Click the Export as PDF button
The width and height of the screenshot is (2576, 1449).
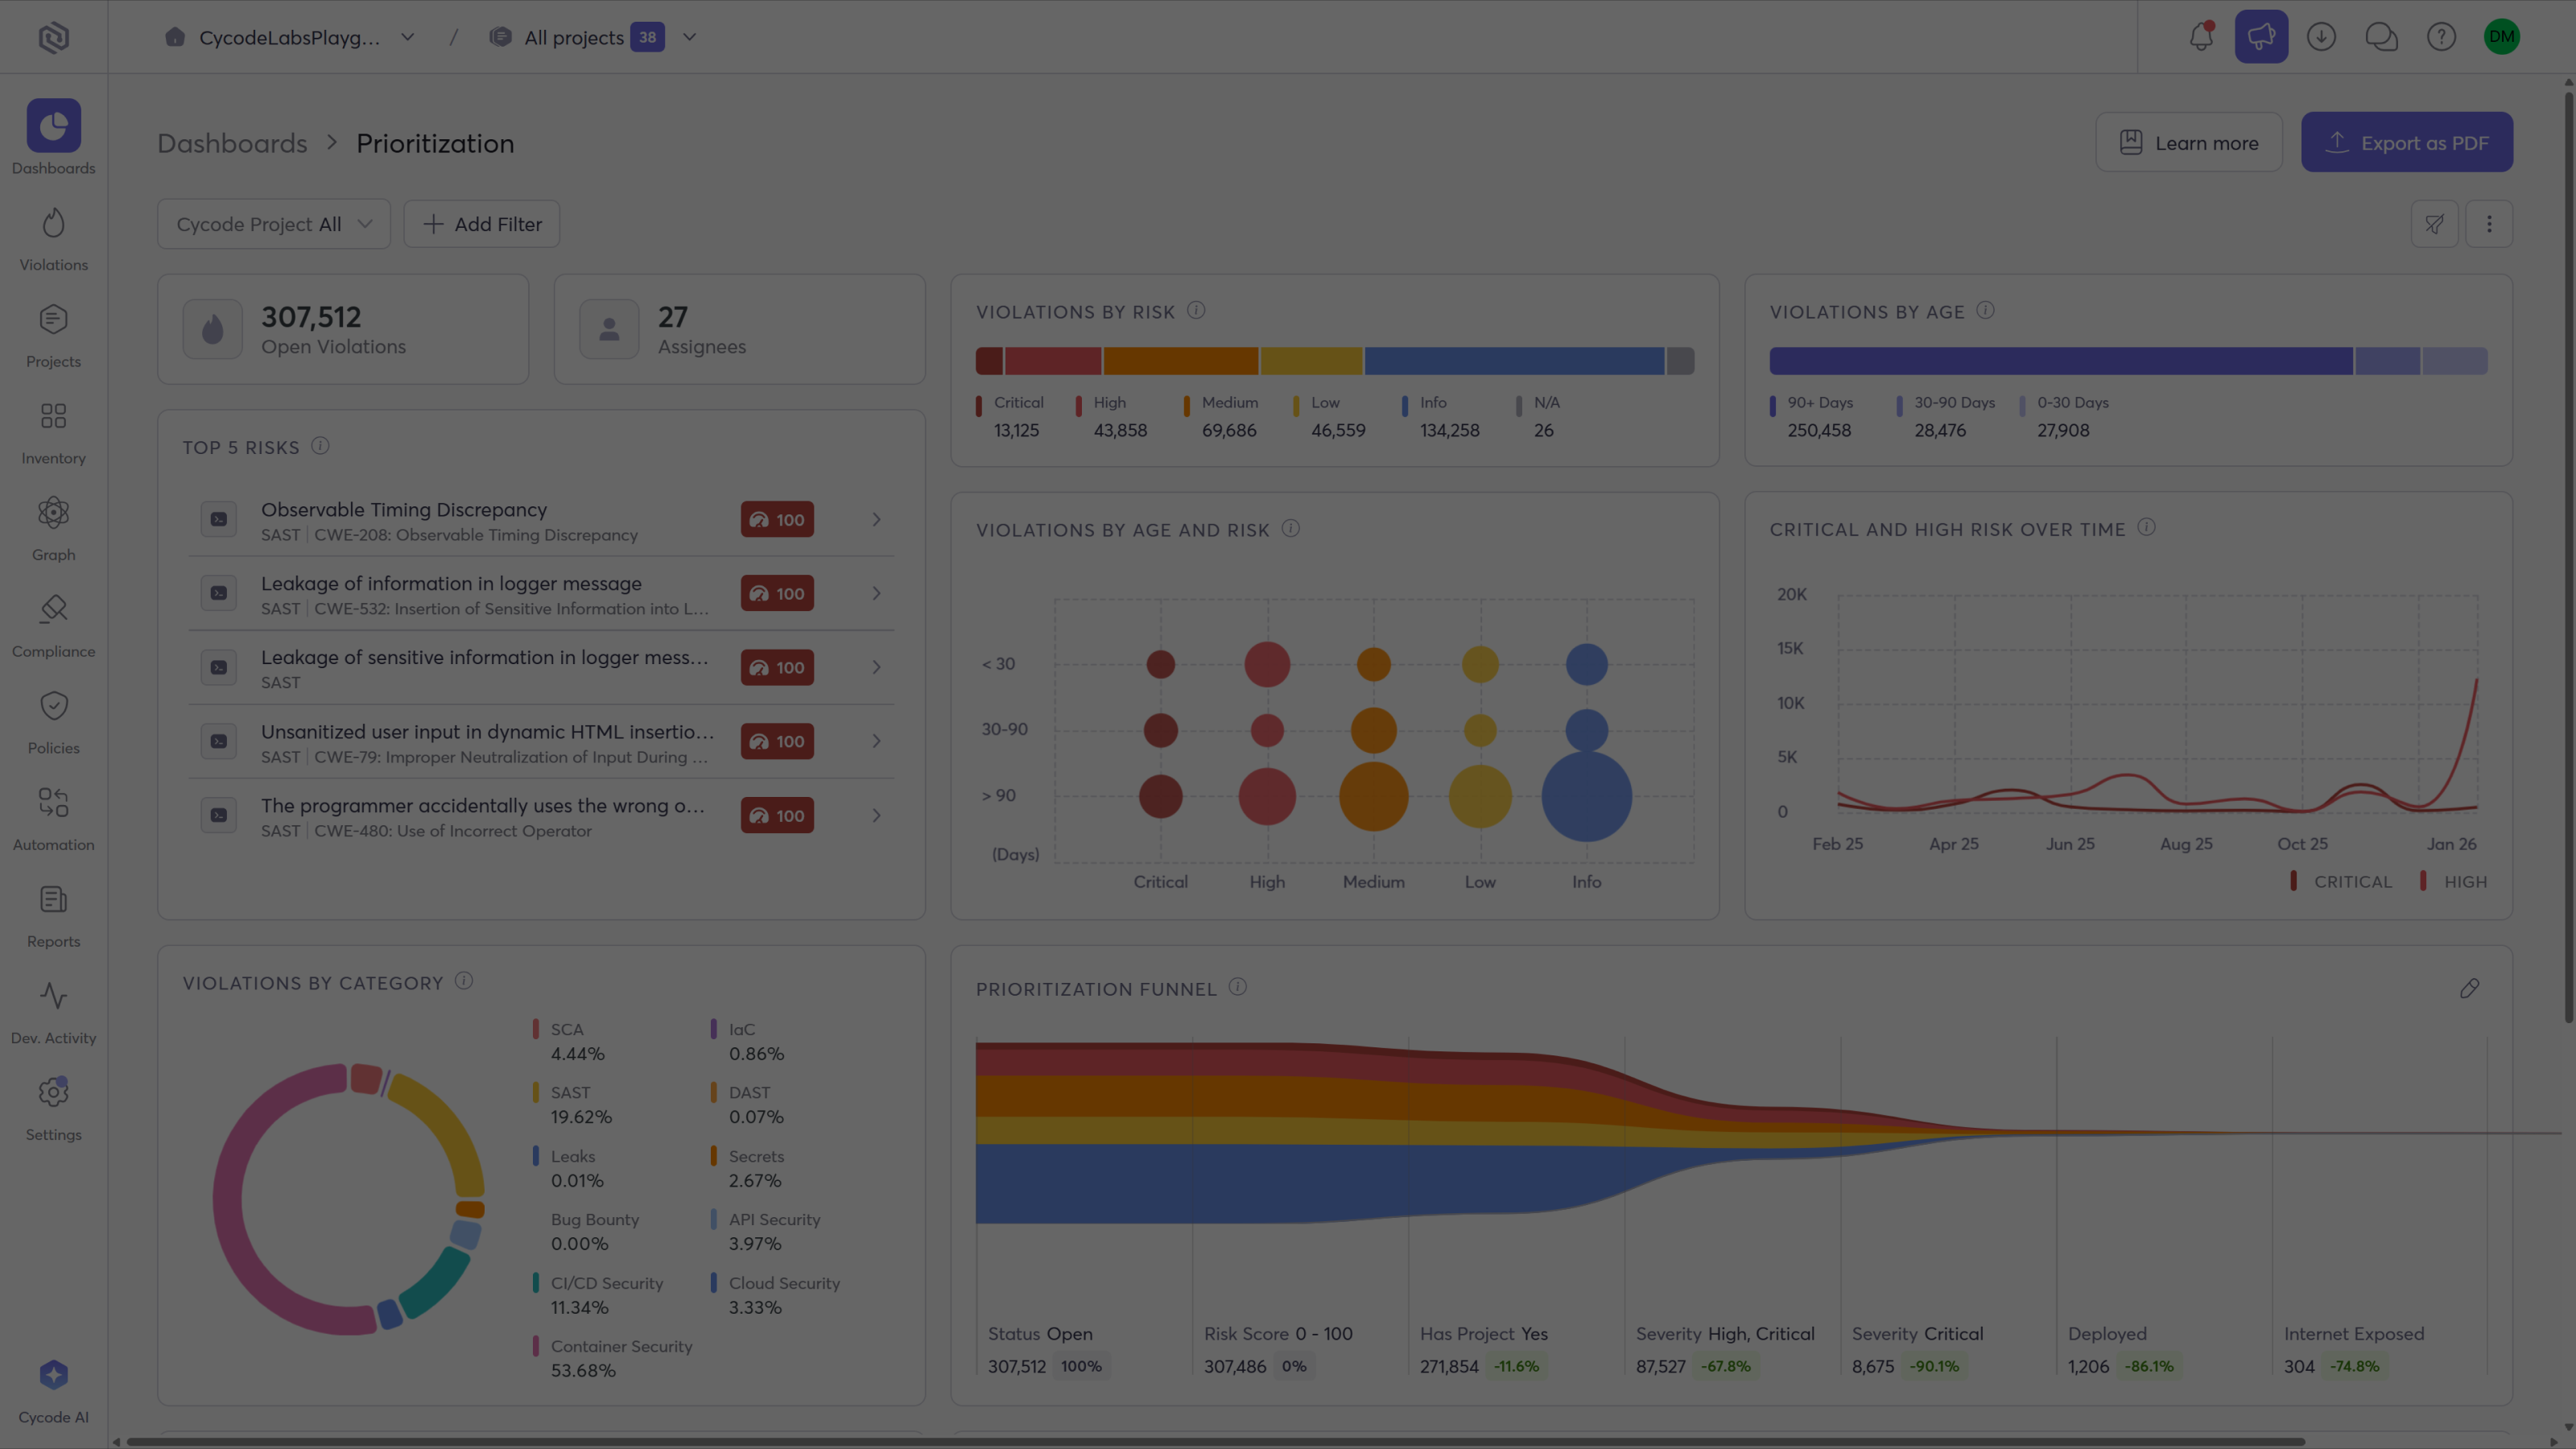click(x=2406, y=142)
